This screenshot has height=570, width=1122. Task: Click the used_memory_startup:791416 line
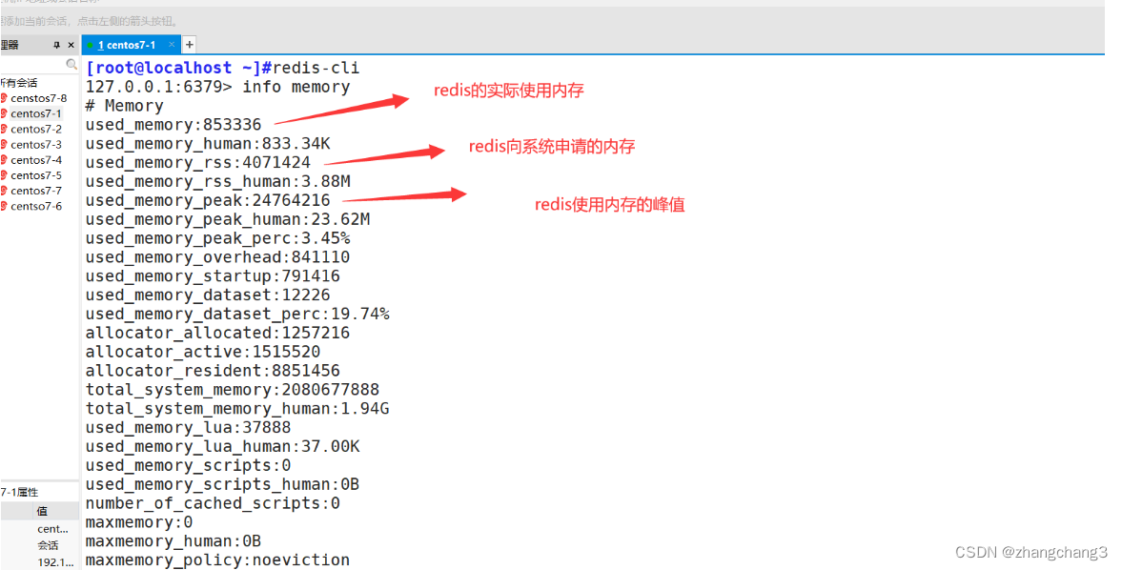213,276
